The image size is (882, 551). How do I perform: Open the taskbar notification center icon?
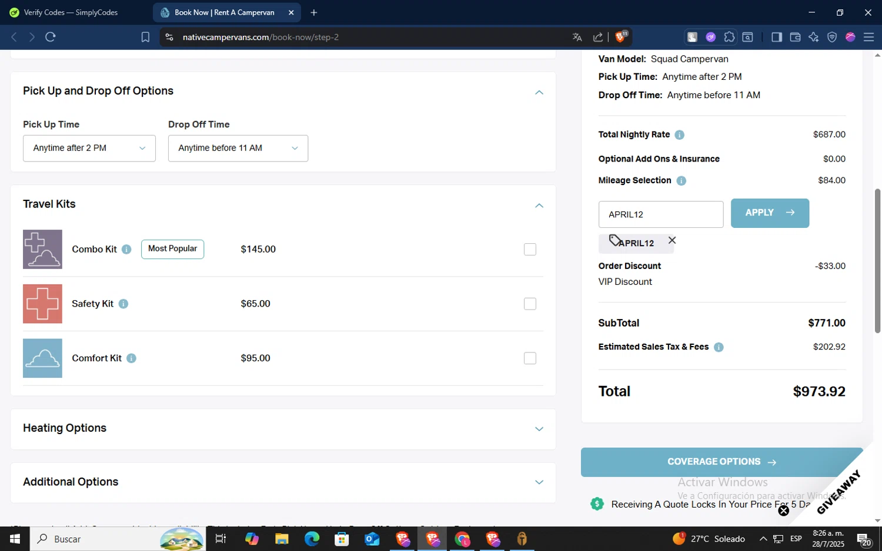(864, 539)
